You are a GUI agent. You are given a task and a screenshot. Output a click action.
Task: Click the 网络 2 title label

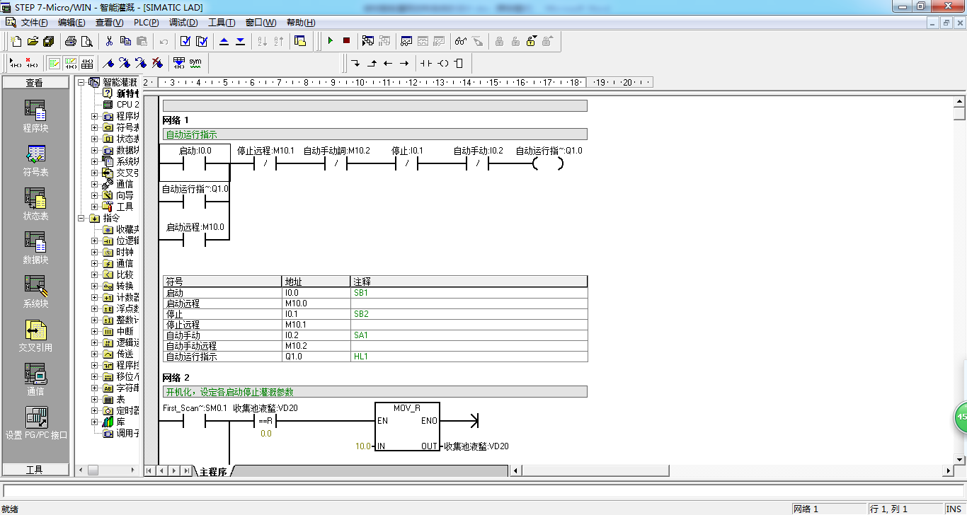click(176, 377)
